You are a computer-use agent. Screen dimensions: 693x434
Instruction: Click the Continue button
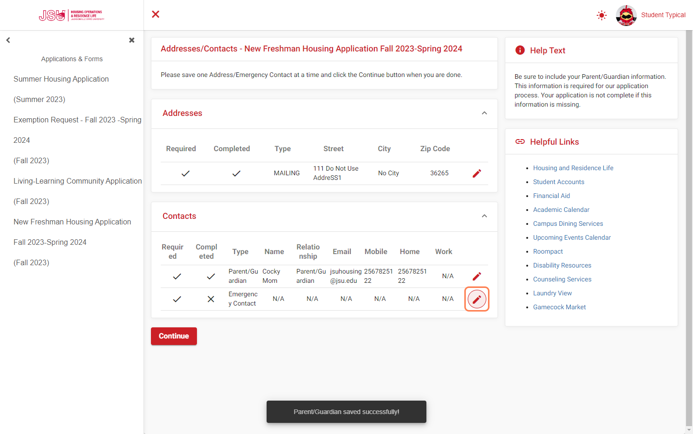click(174, 336)
